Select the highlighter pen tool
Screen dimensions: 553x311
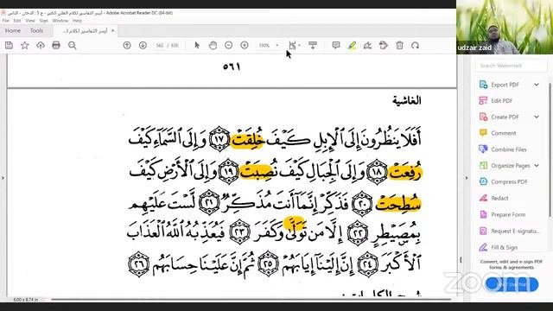(x=352, y=45)
